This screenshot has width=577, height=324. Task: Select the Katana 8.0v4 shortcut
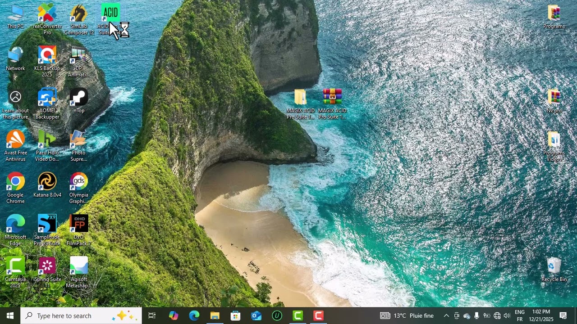coord(47,186)
